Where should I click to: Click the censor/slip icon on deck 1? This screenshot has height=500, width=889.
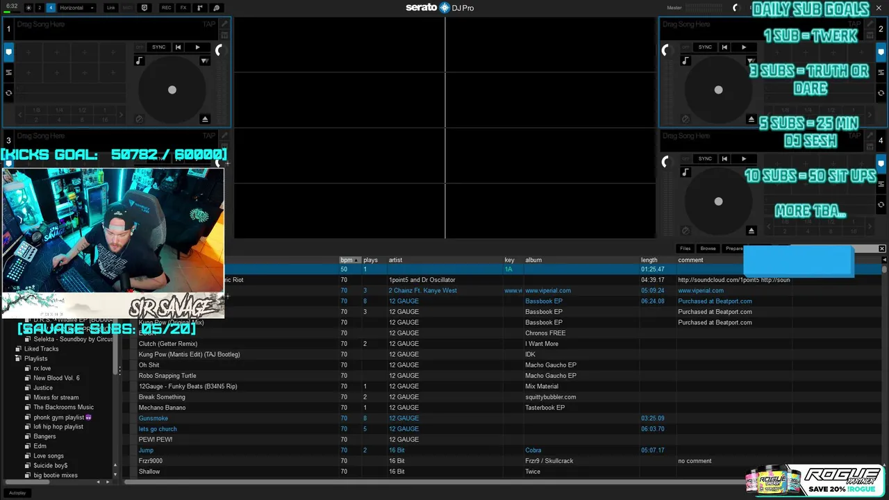(139, 119)
